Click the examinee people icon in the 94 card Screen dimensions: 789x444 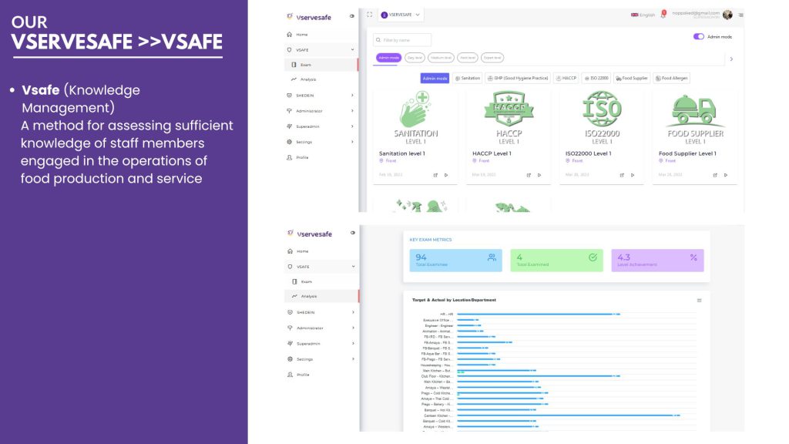[x=492, y=257]
